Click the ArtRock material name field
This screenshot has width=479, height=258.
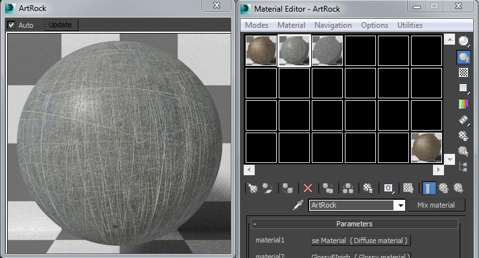tap(352, 206)
